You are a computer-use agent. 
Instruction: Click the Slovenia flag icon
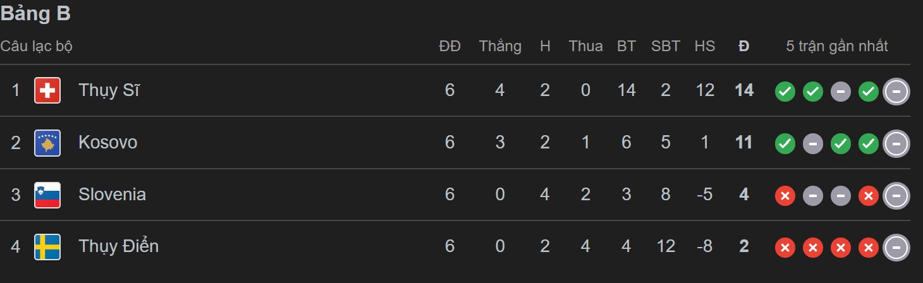click(x=47, y=195)
